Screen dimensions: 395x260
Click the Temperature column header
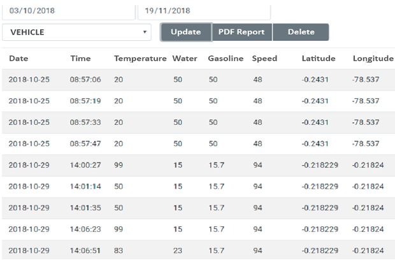(140, 59)
